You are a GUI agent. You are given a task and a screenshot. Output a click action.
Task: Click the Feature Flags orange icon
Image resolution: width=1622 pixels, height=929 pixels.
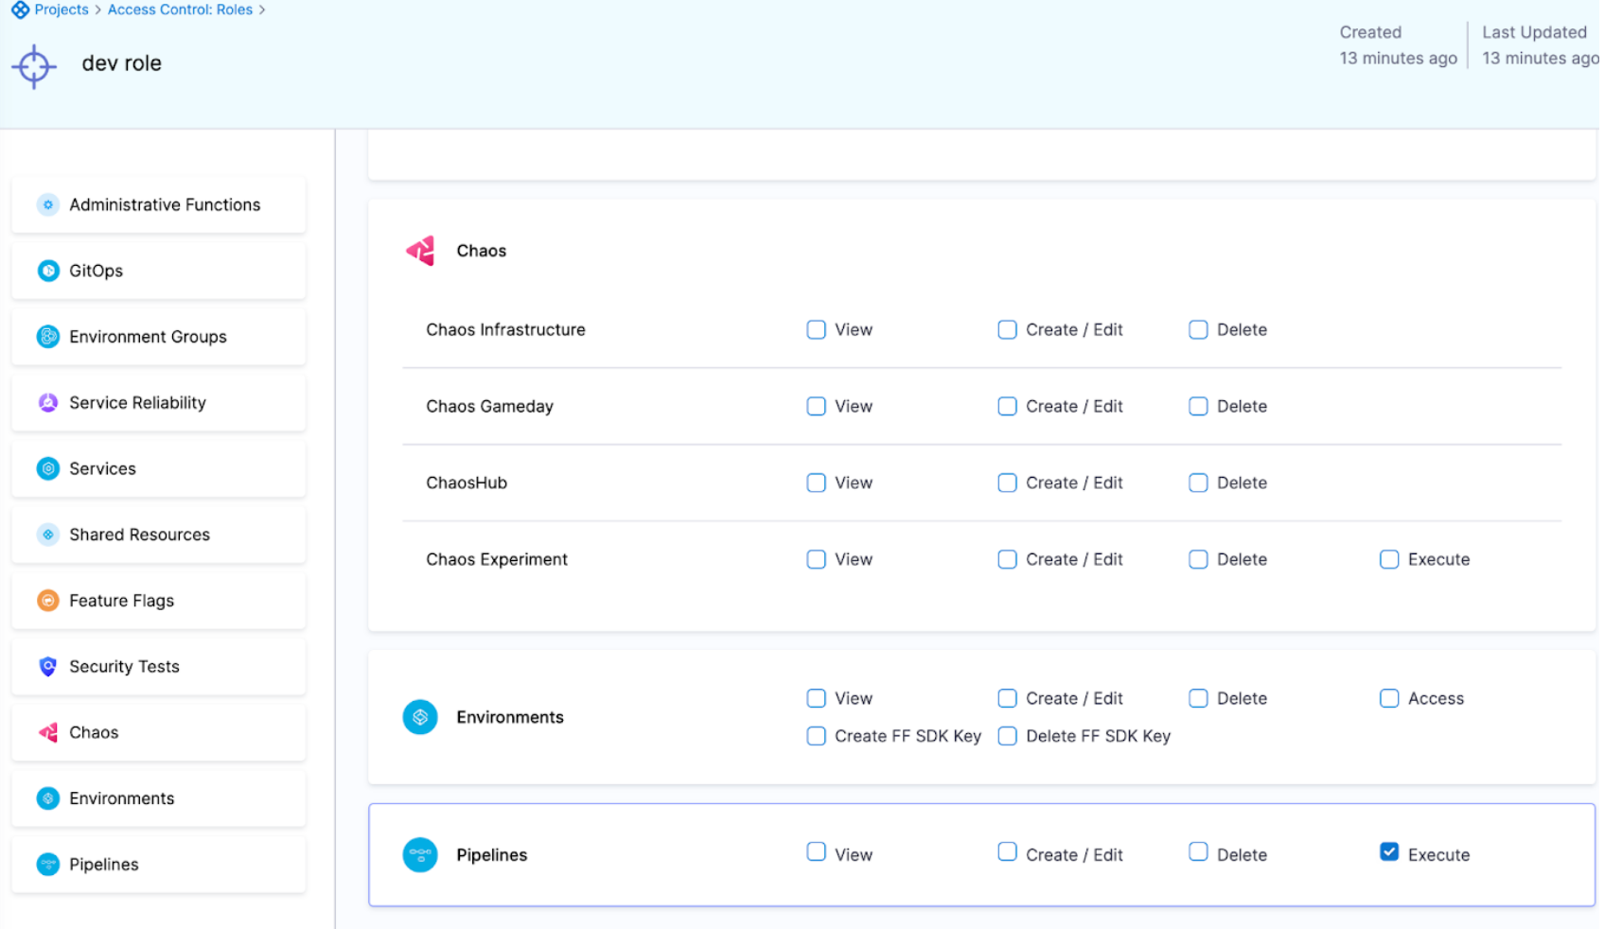(x=48, y=601)
